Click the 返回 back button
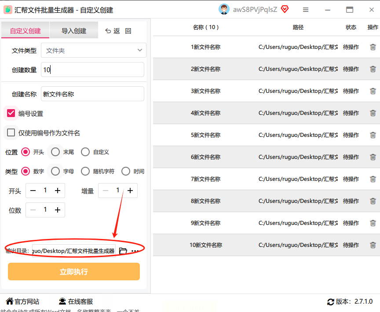The image size is (380, 312). click(x=118, y=31)
